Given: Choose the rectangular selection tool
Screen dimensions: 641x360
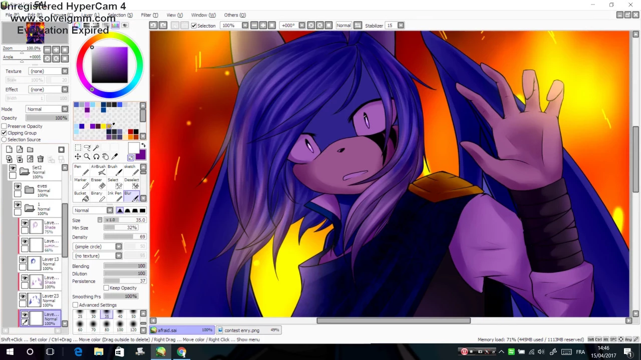Looking at the screenshot, I should (x=78, y=147).
